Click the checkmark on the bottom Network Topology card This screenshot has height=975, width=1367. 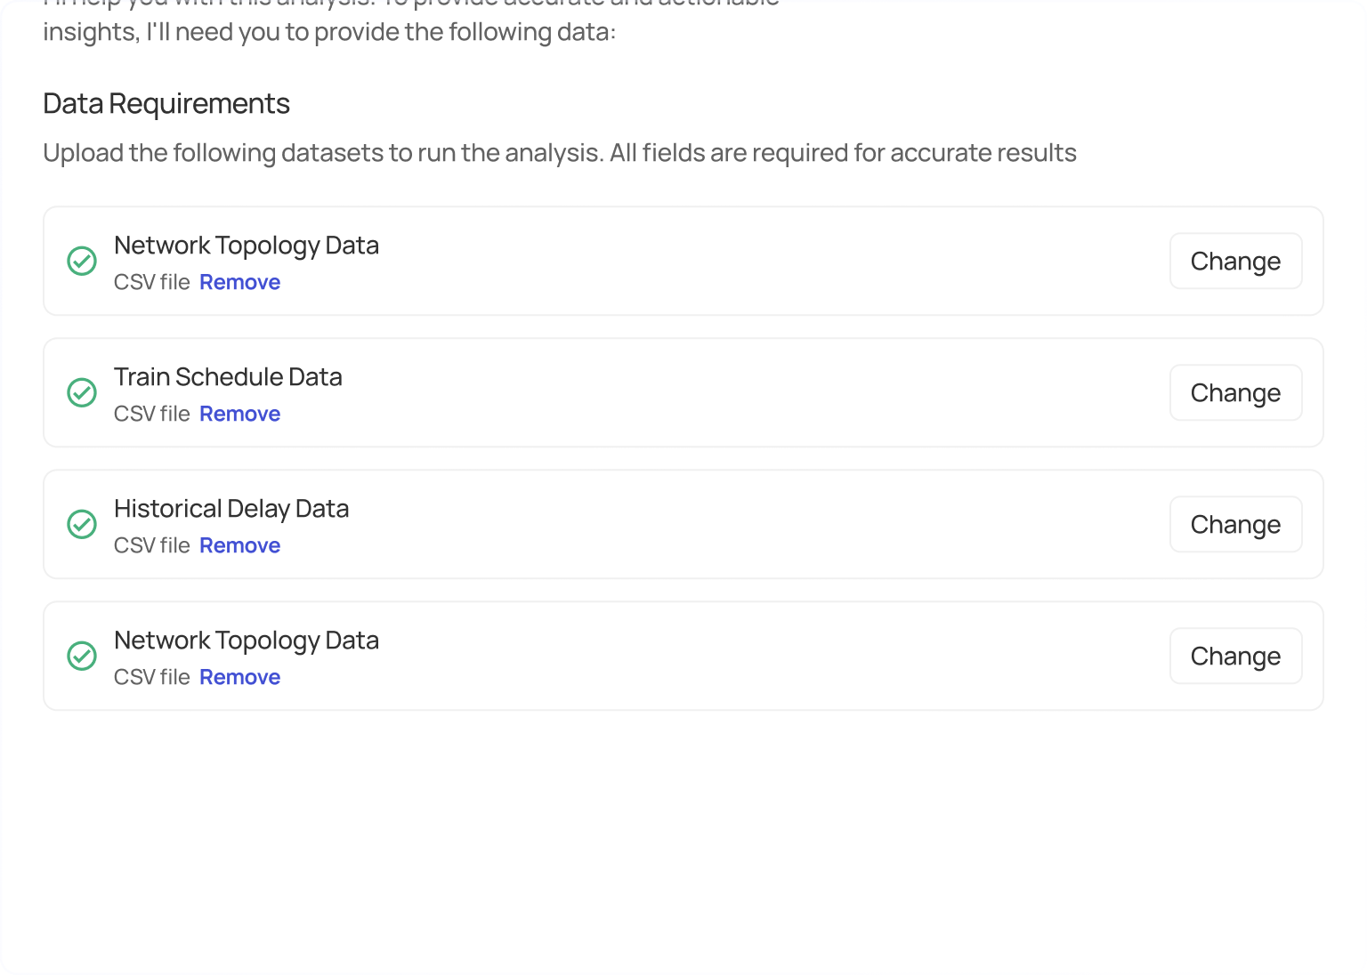tap(82, 656)
